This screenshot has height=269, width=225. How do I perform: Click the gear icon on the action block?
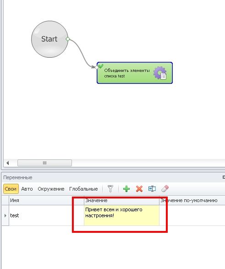[160, 73]
